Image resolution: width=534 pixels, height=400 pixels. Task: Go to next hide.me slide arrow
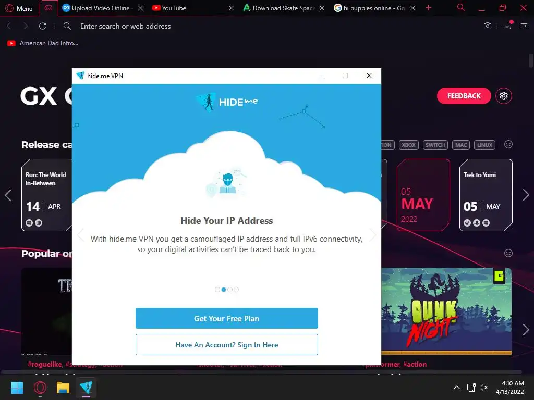373,235
